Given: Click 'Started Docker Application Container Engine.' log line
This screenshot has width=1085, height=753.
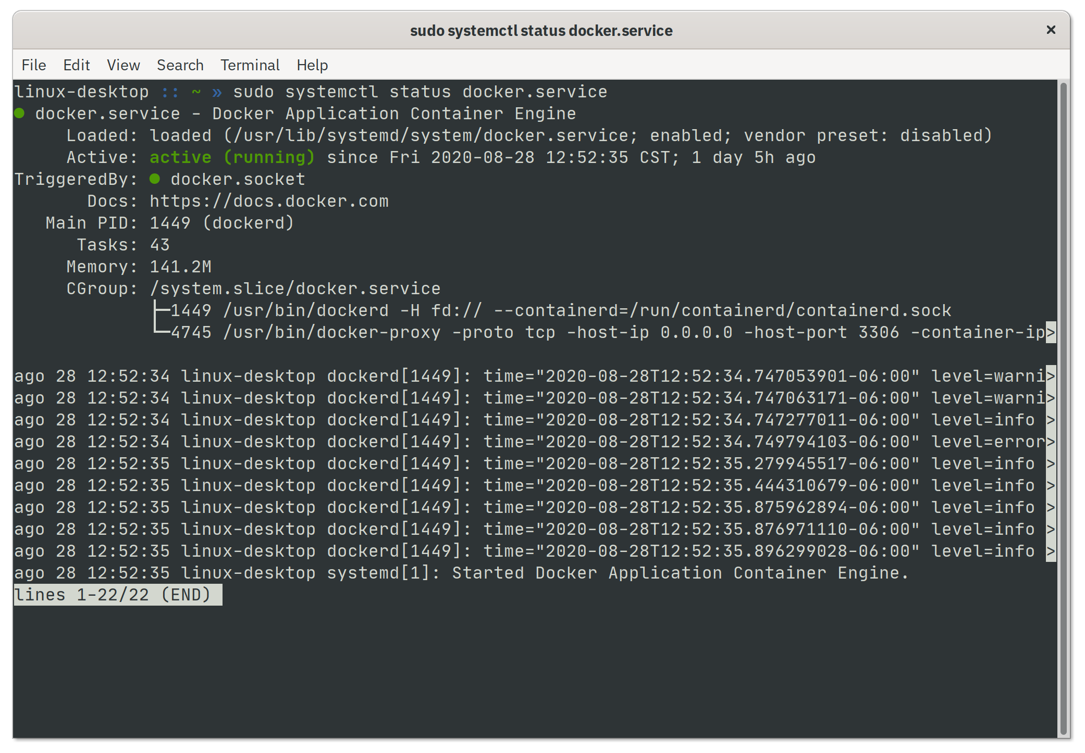Looking at the screenshot, I should [x=681, y=573].
